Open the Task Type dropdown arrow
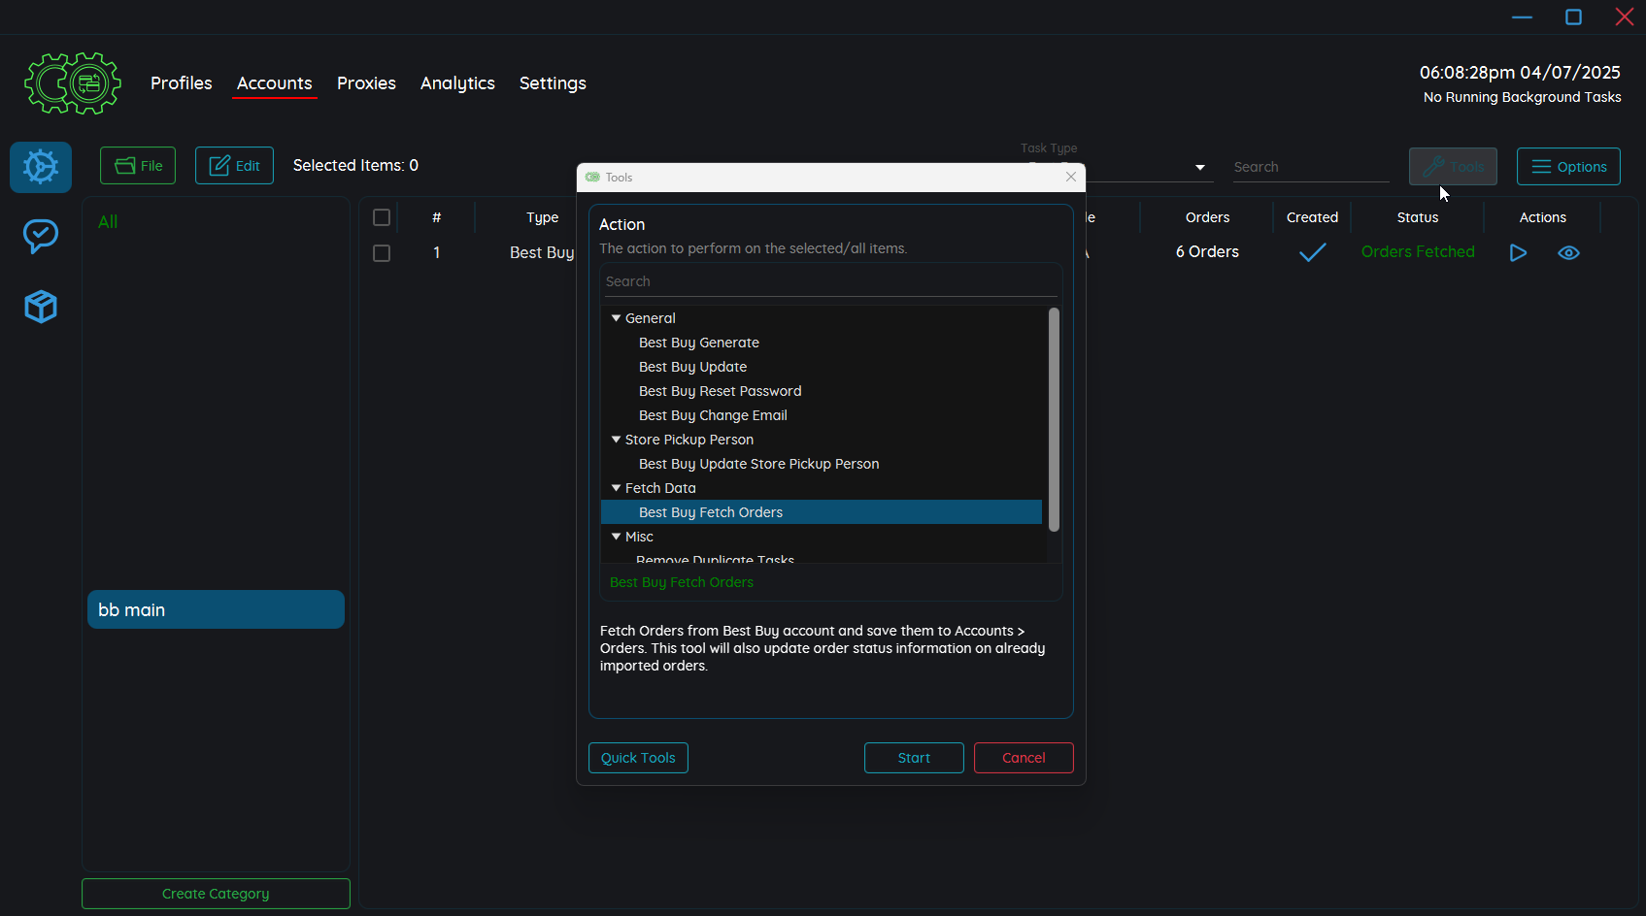Screen dimensions: 1646x916 [1200, 168]
